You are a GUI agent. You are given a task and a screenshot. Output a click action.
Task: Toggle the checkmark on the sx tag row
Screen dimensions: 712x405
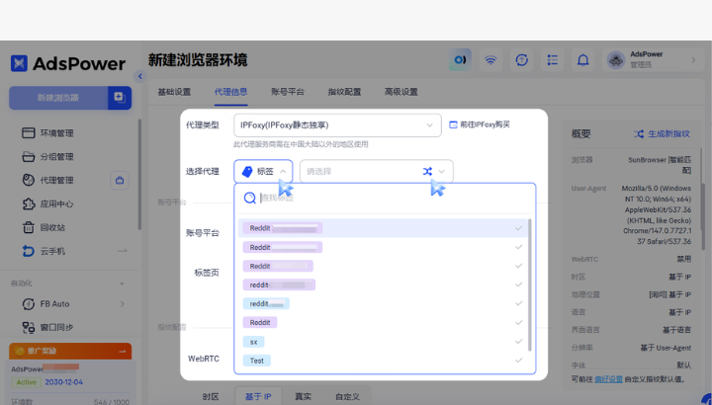(x=518, y=342)
